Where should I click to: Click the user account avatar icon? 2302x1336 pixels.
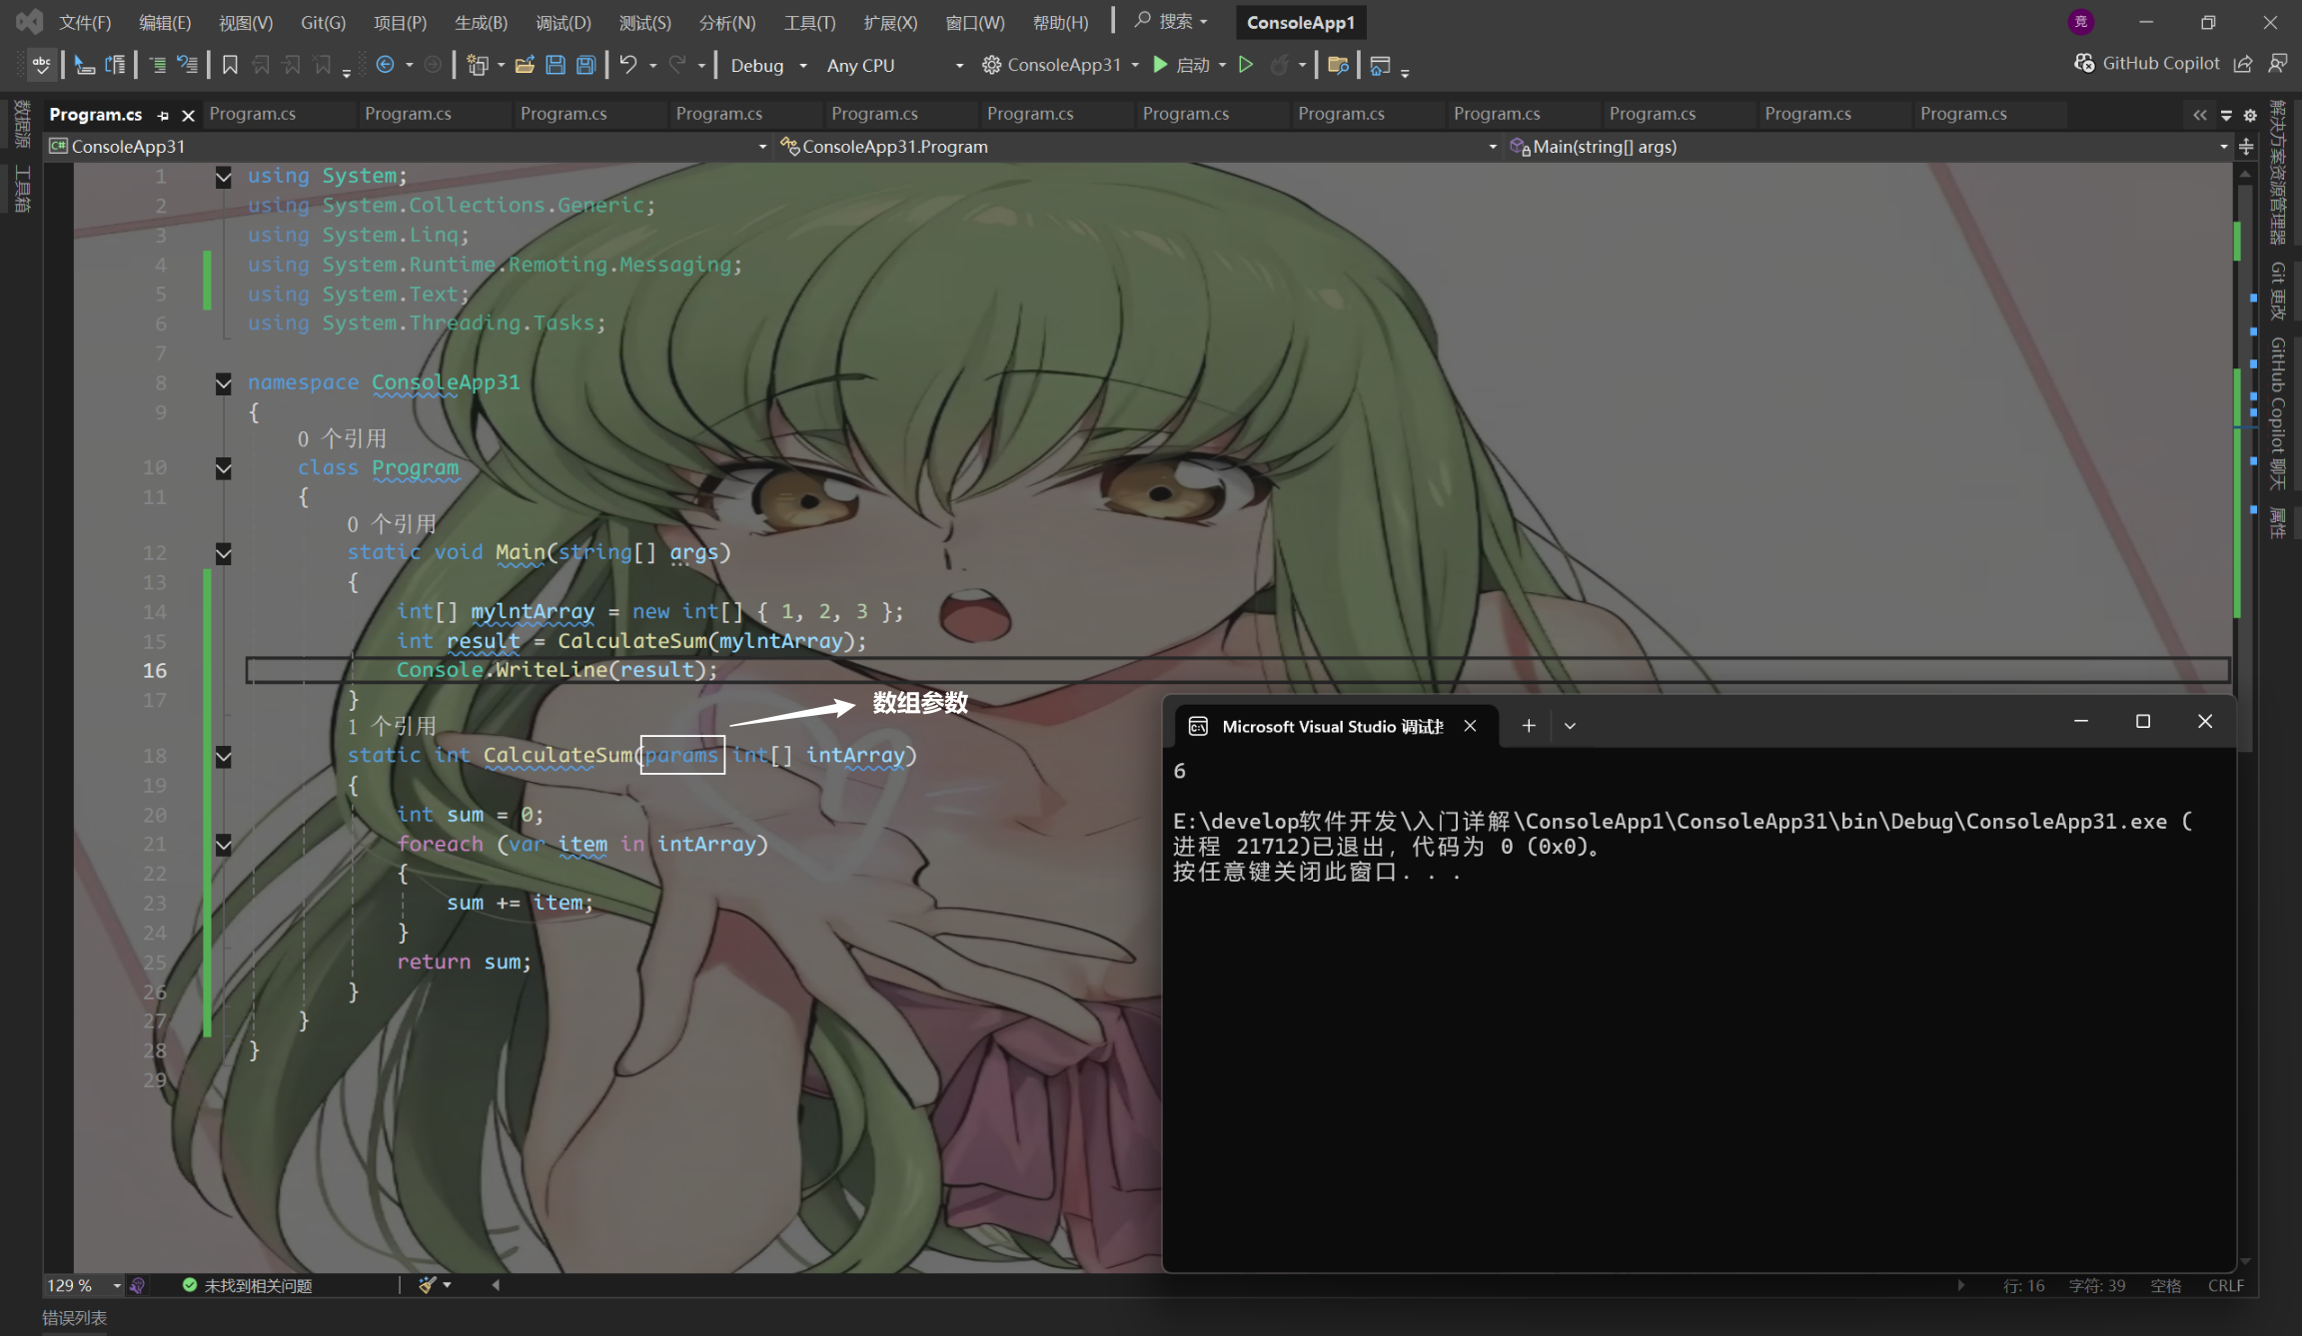tap(2080, 21)
